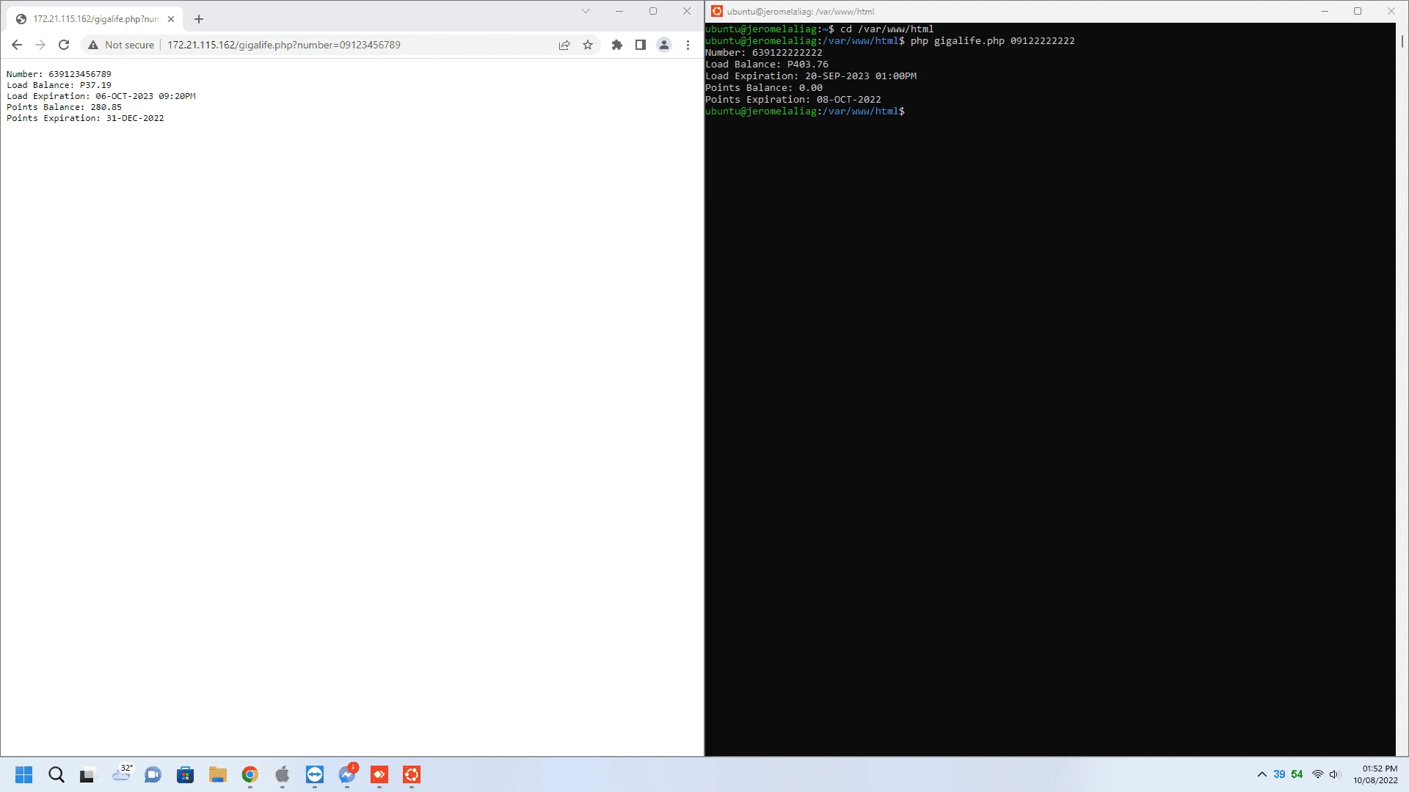Click tray temperature reading 54
The width and height of the screenshot is (1409, 792).
1297,774
